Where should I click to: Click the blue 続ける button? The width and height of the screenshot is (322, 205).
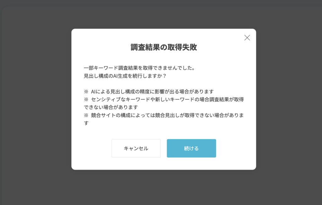coord(192,148)
